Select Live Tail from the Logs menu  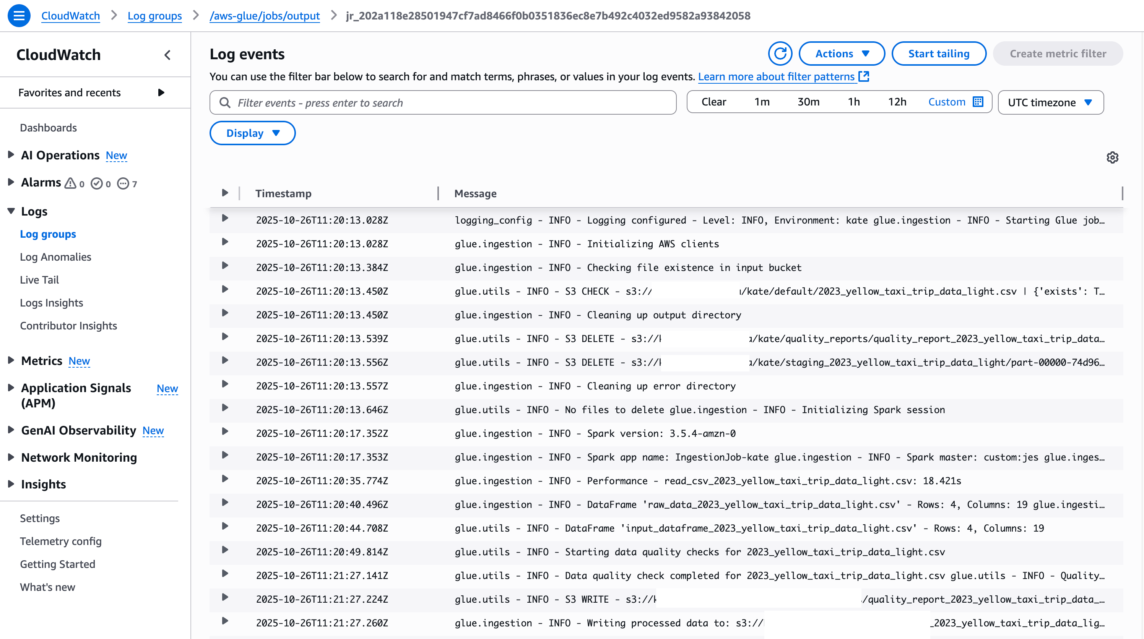click(x=39, y=280)
